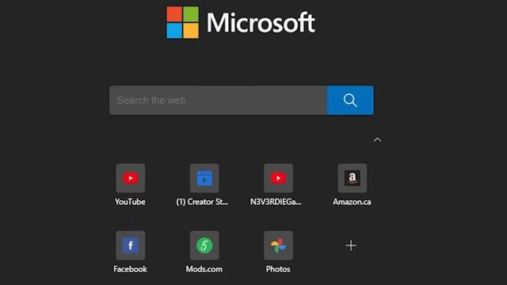Screen dimensions: 507x285
Task: Open the YouTube quick link tile
Action: (x=130, y=178)
